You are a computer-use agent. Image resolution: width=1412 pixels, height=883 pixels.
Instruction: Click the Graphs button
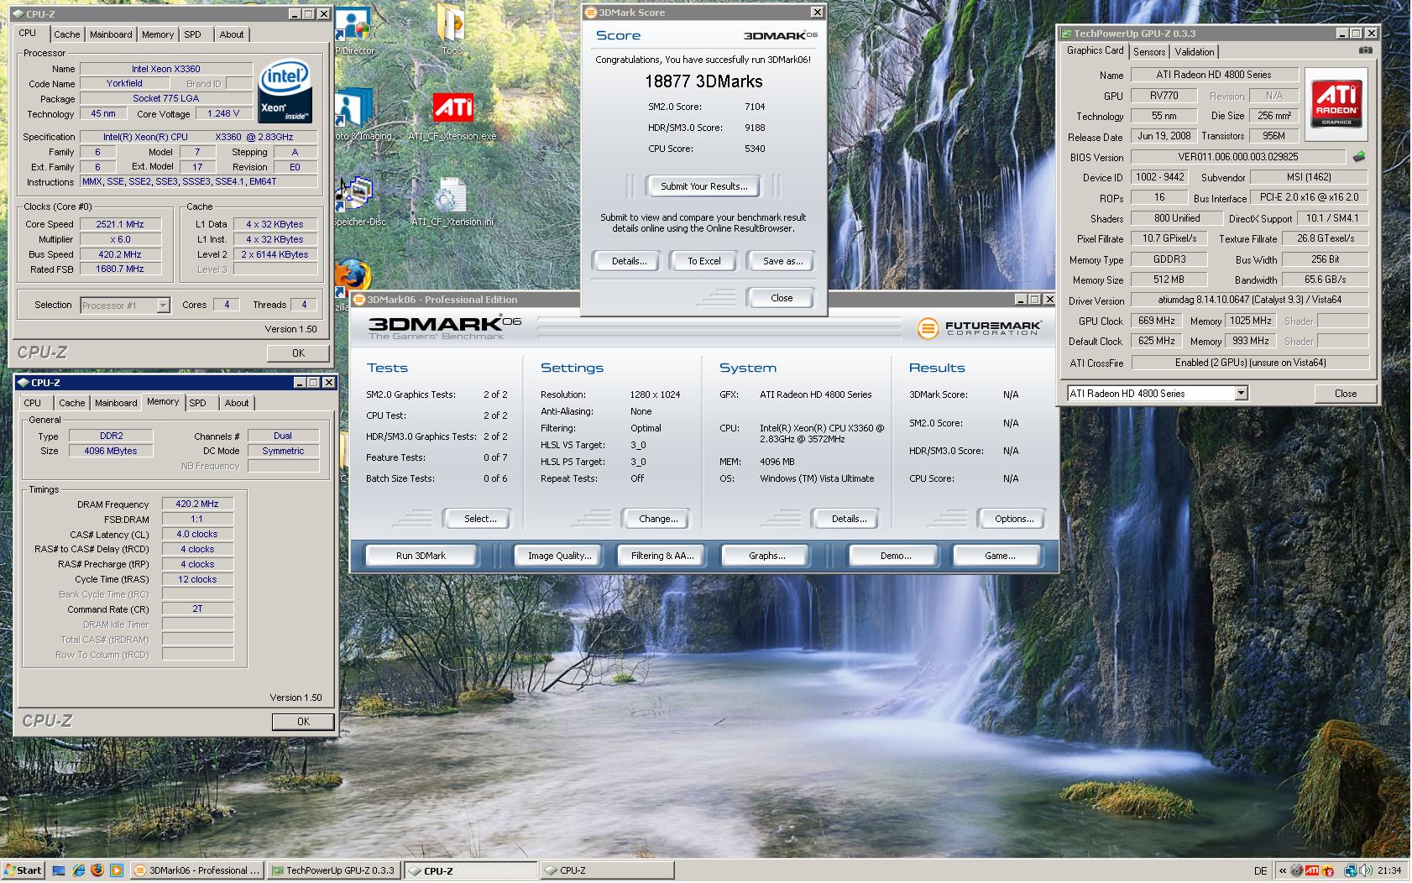click(766, 556)
